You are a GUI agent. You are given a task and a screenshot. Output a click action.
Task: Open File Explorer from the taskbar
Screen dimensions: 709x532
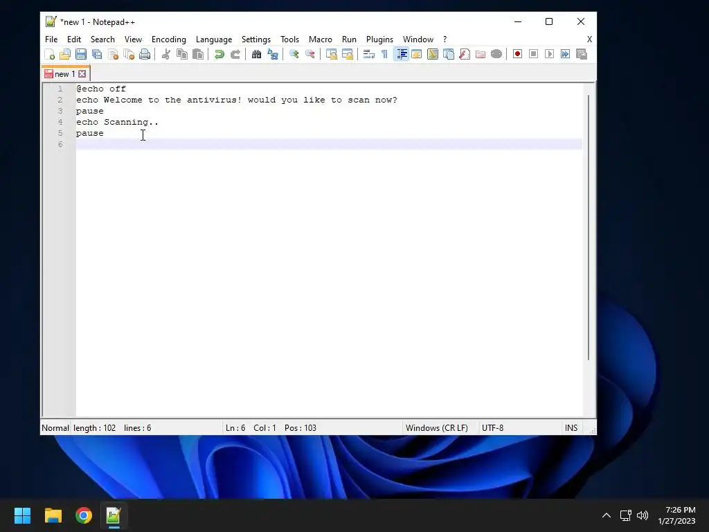[x=53, y=515]
